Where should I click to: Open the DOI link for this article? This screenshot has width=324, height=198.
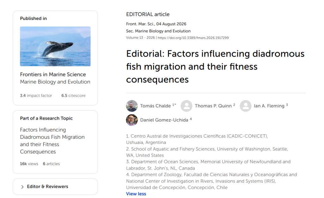click(193, 38)
